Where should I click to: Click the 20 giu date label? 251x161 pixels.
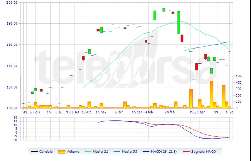(x=35, y=112)
